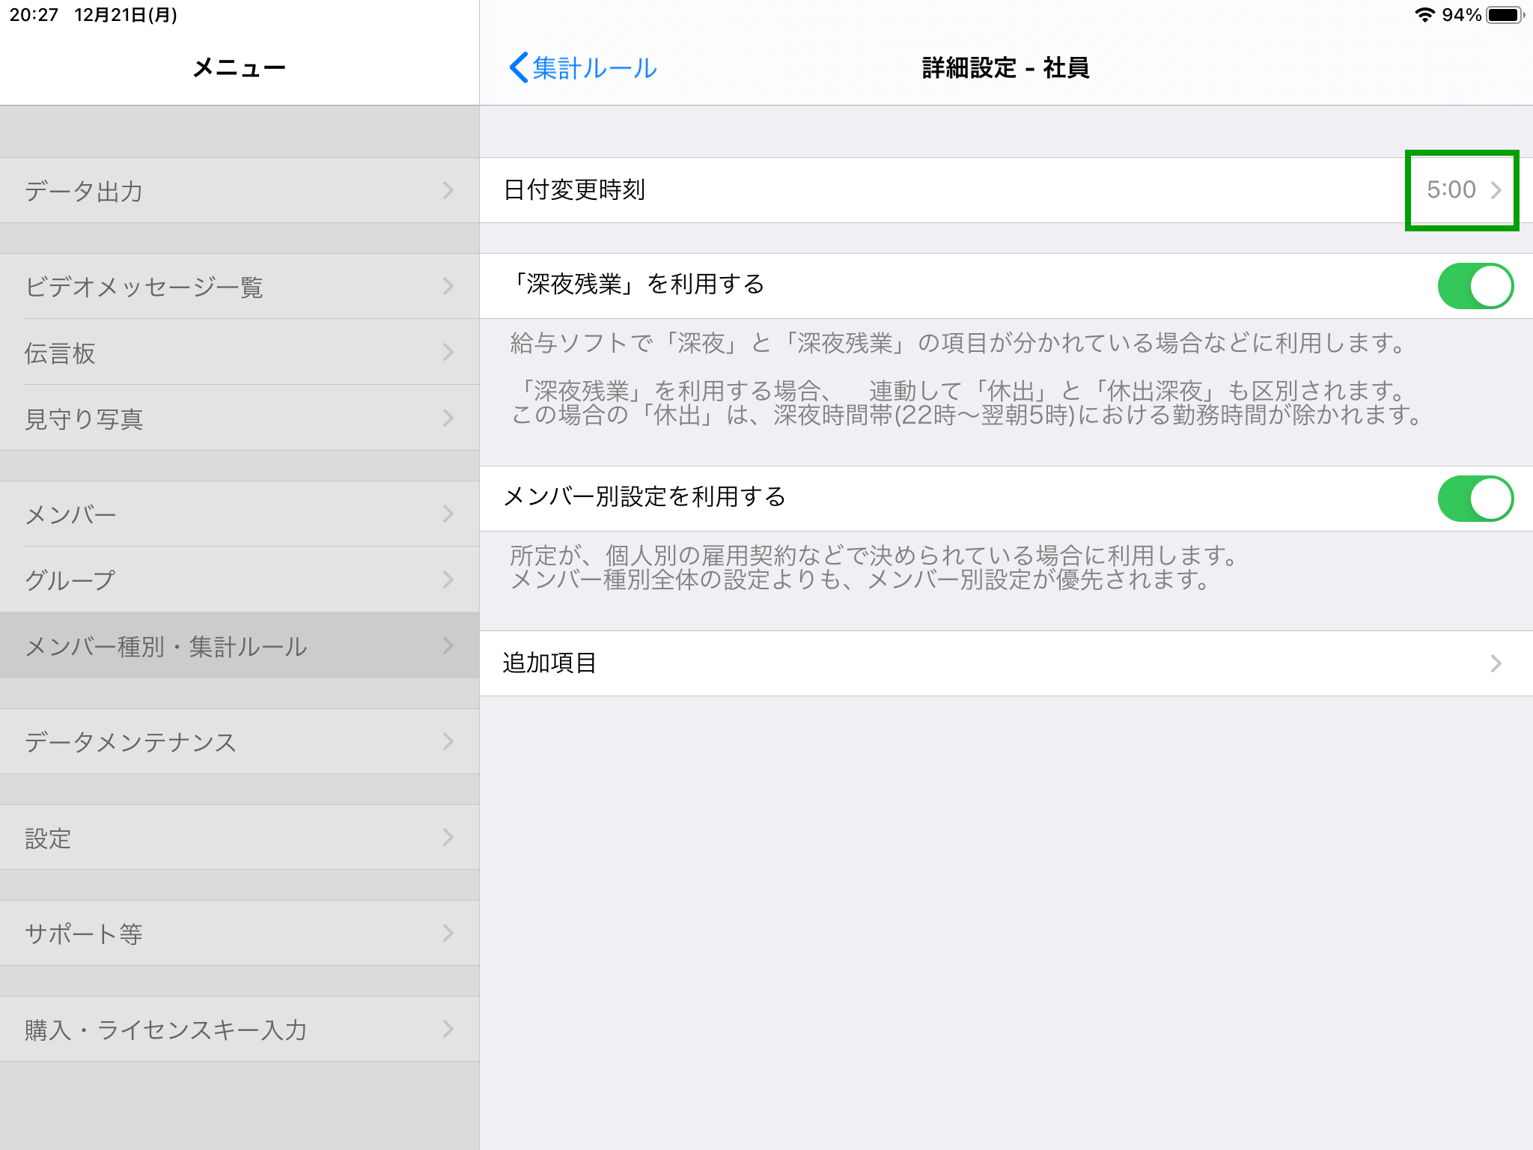The width and height of the screenshot is (1533, 1150).
Task: Click chevron next to データメンテナンス
Action: click(448, 741)
